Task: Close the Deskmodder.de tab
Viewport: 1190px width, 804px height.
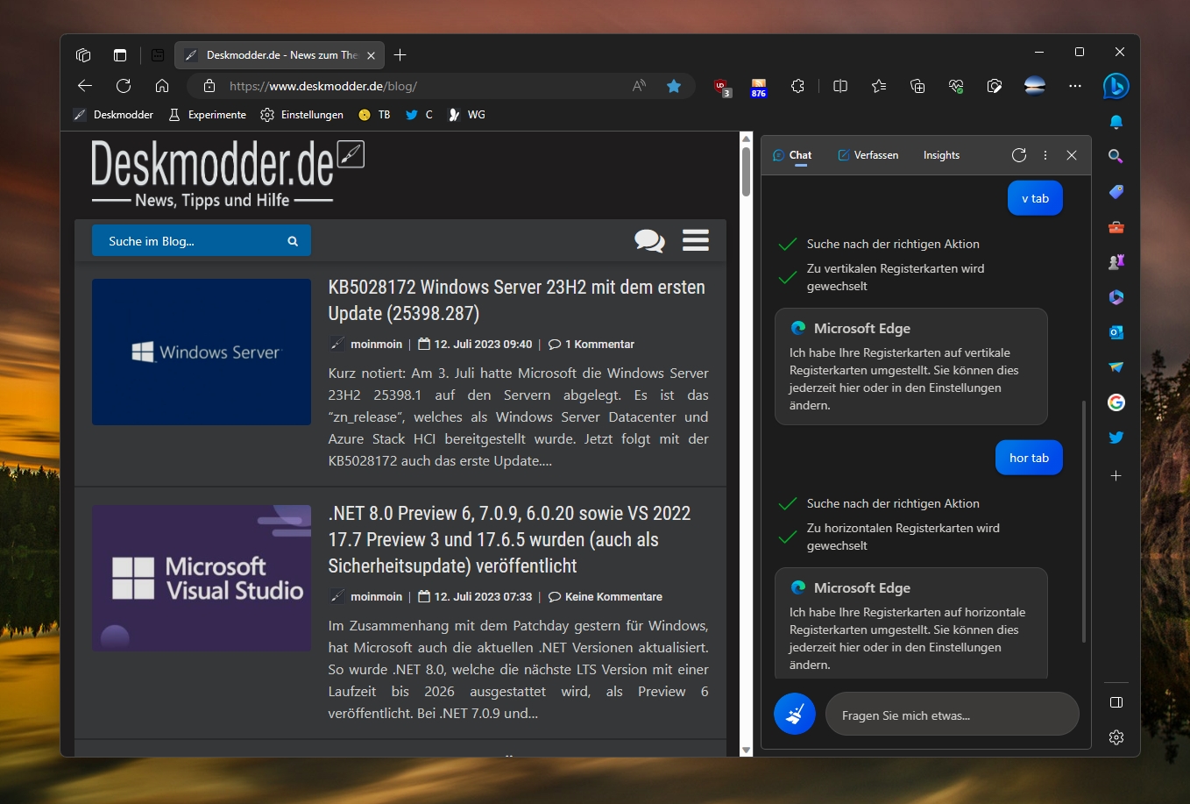Action: pyautogui.click(x=371, y=55)
